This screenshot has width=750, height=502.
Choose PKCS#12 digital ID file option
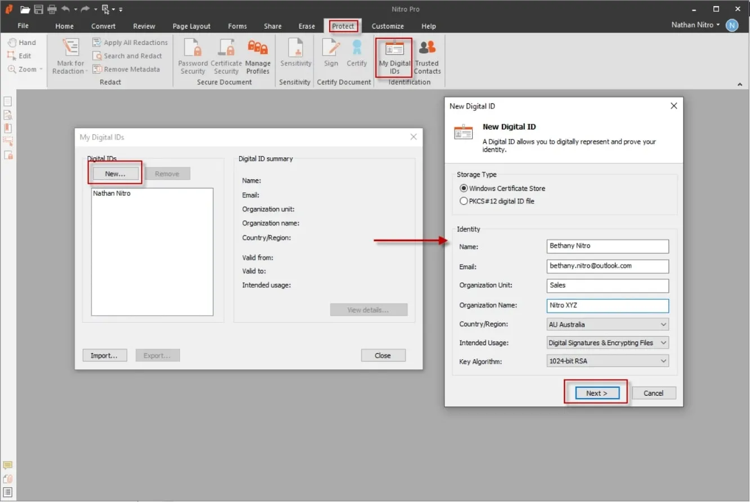(x=464, y=201)
